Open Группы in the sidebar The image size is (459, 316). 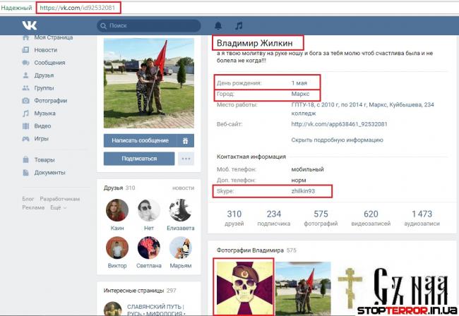tap(44, 87)
